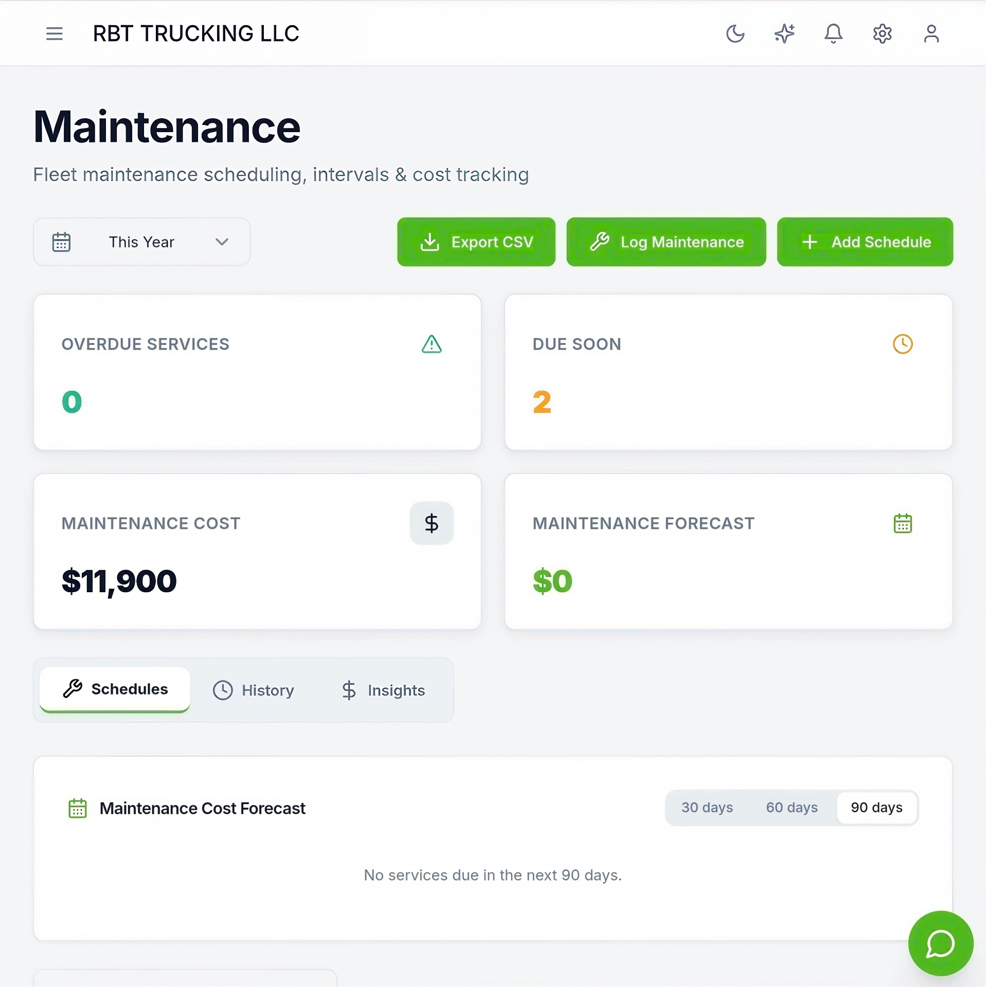Image resolution: width=986 pixels, height=987 pixels.
Task: Open the AI sparkles assistant icon
Action: [x=783, y=33]
